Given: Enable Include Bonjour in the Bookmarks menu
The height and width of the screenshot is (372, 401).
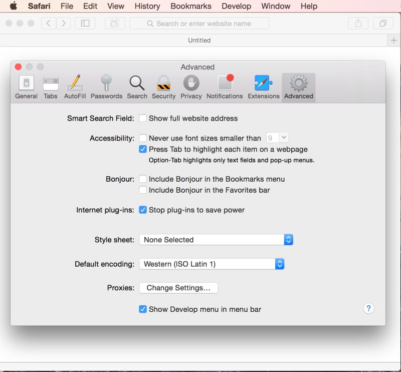Looking at the screenshot, I should (143, 179).
